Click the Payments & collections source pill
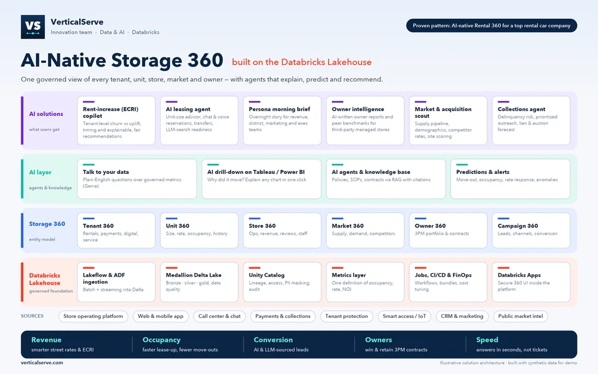598x374 pixels. click(283, 317)
